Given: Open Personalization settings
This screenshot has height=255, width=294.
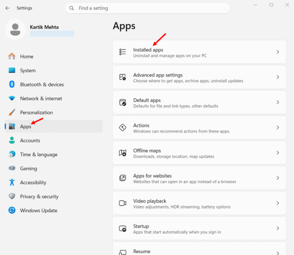Looking at the screenshot, I should click(54, 113).
